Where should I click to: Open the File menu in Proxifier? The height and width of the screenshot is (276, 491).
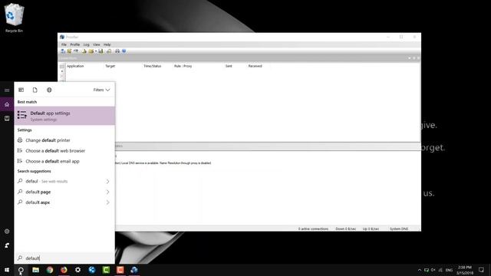point(64,44)
